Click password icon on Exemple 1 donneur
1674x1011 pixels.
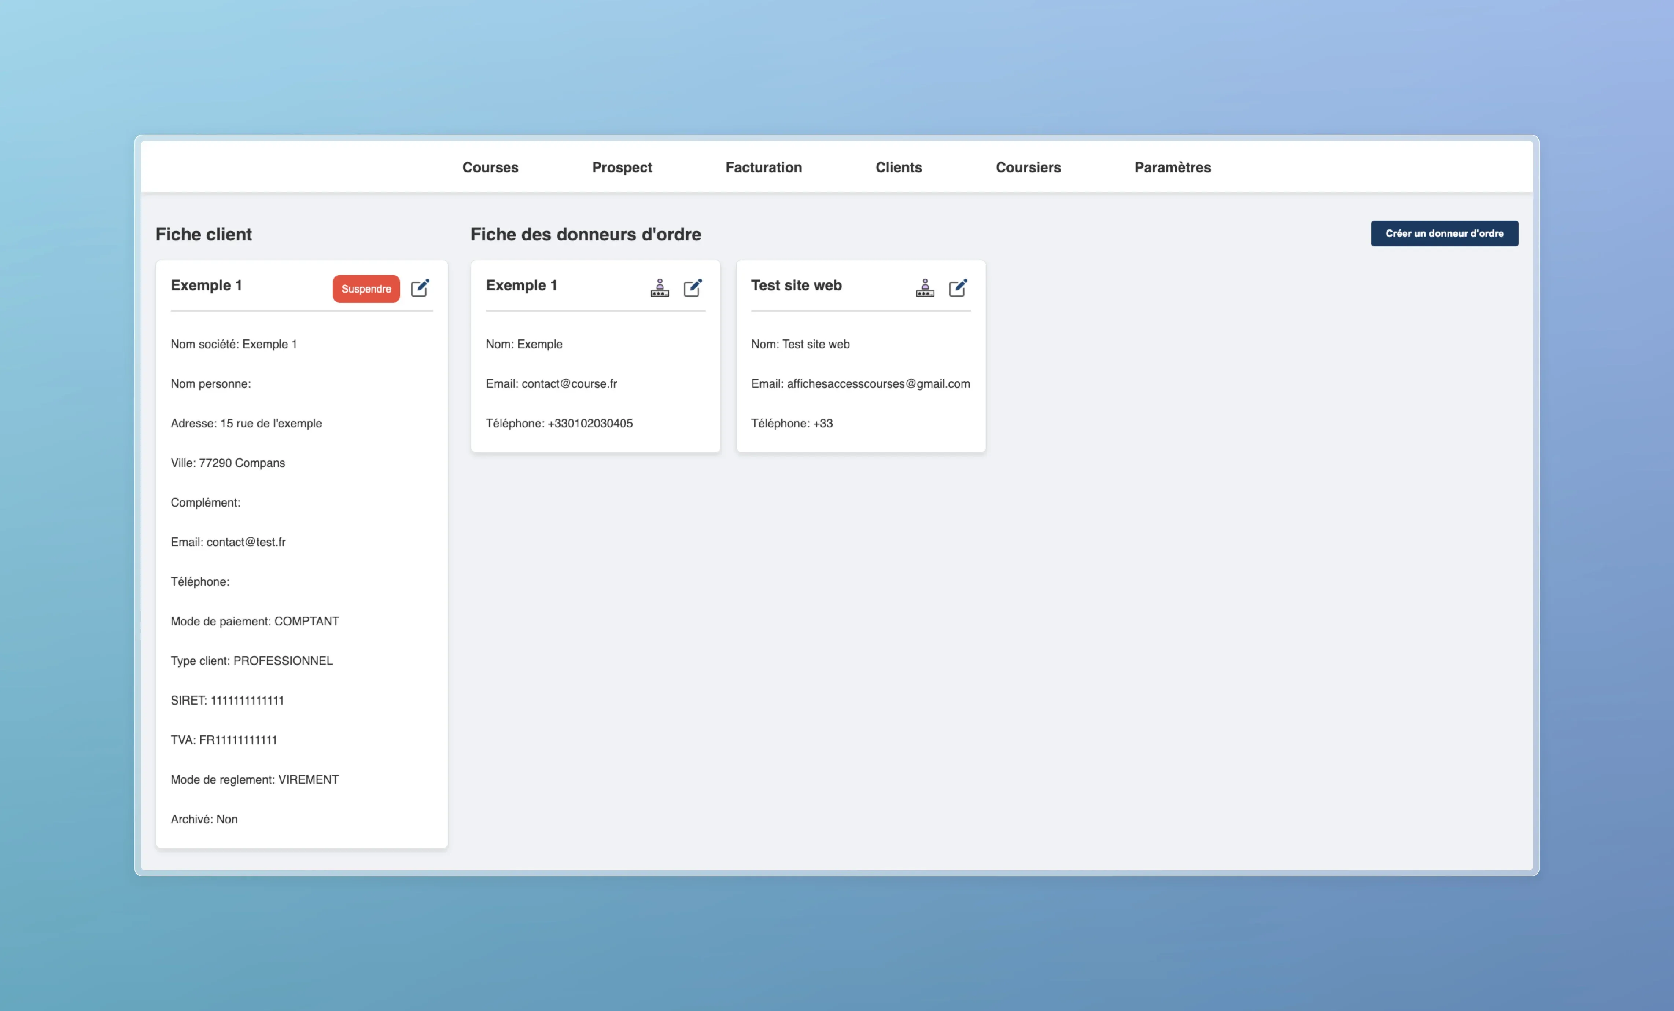point(659,288)
